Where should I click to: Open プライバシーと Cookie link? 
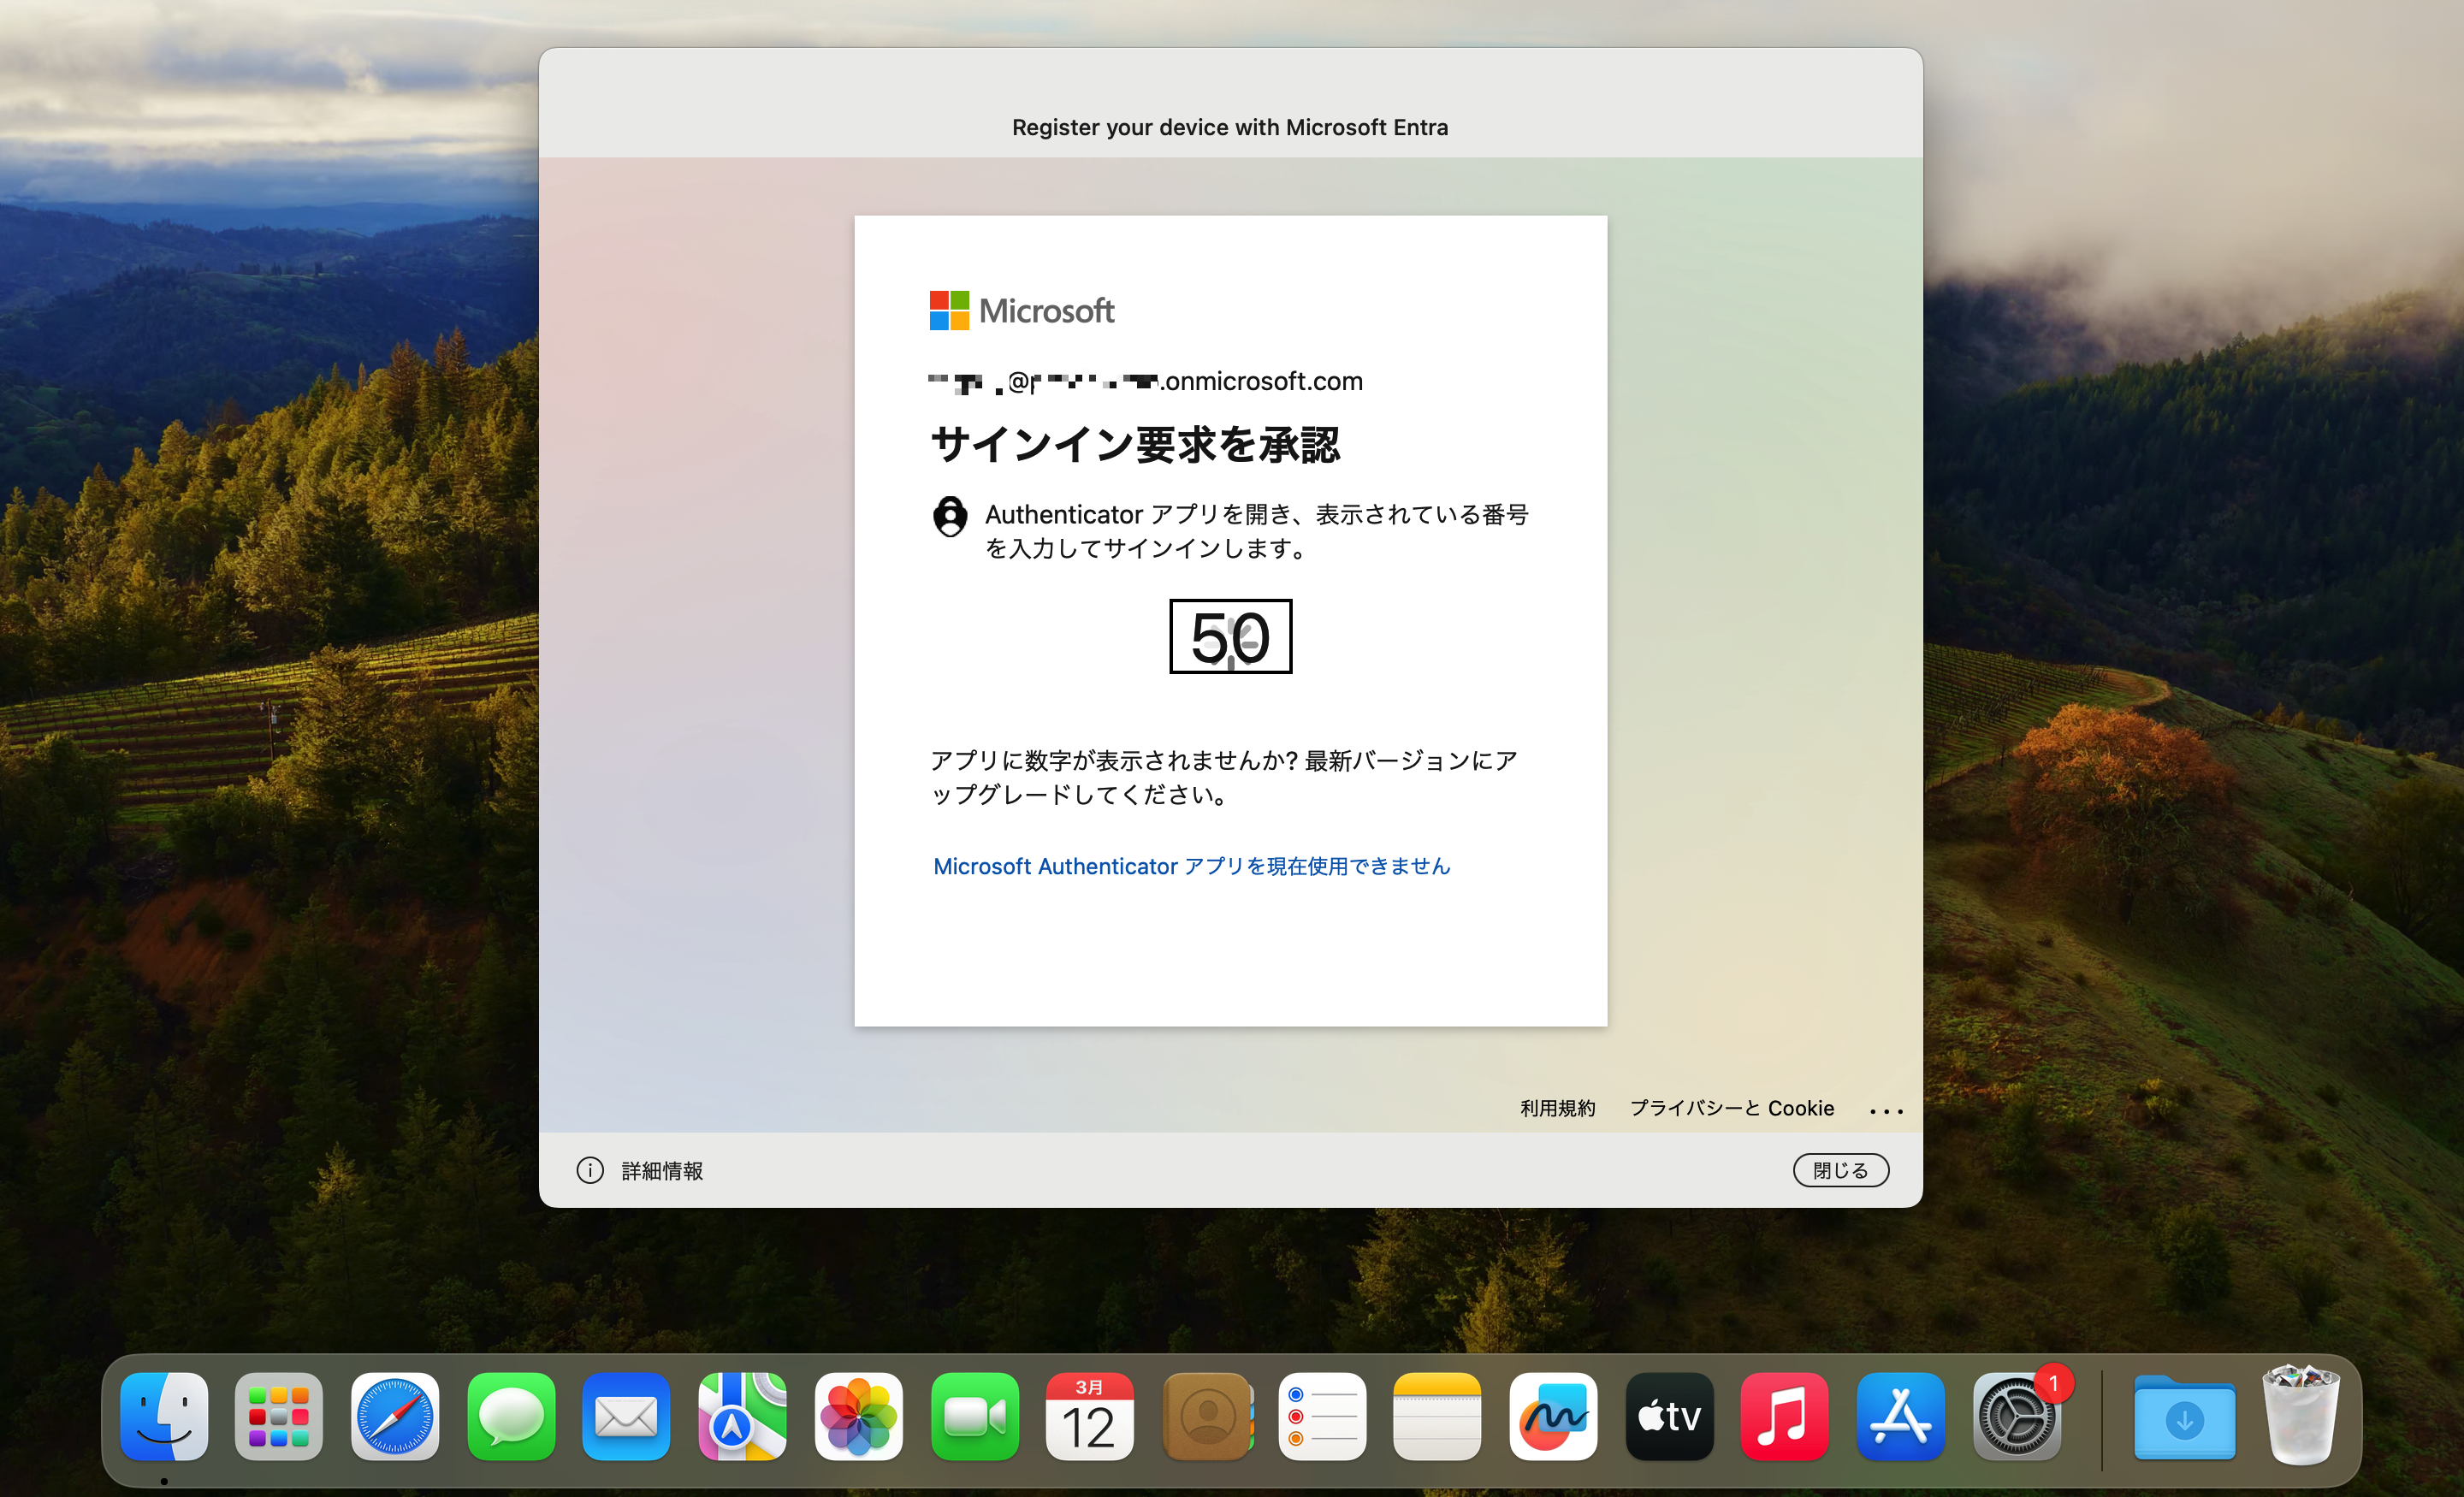pos(1732,1108)
